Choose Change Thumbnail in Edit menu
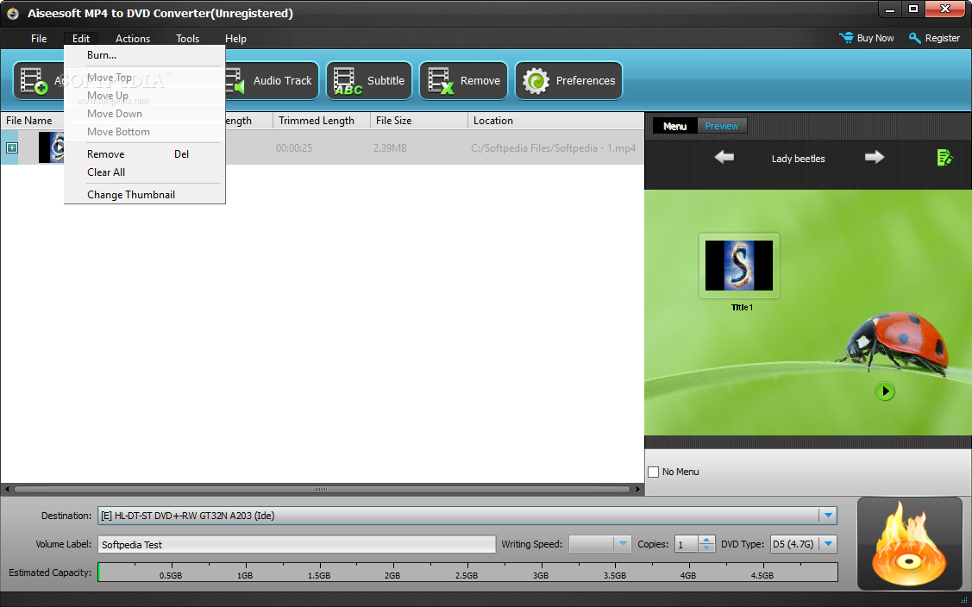The width and height of the screenshot is (972, 607). [144, 195]
